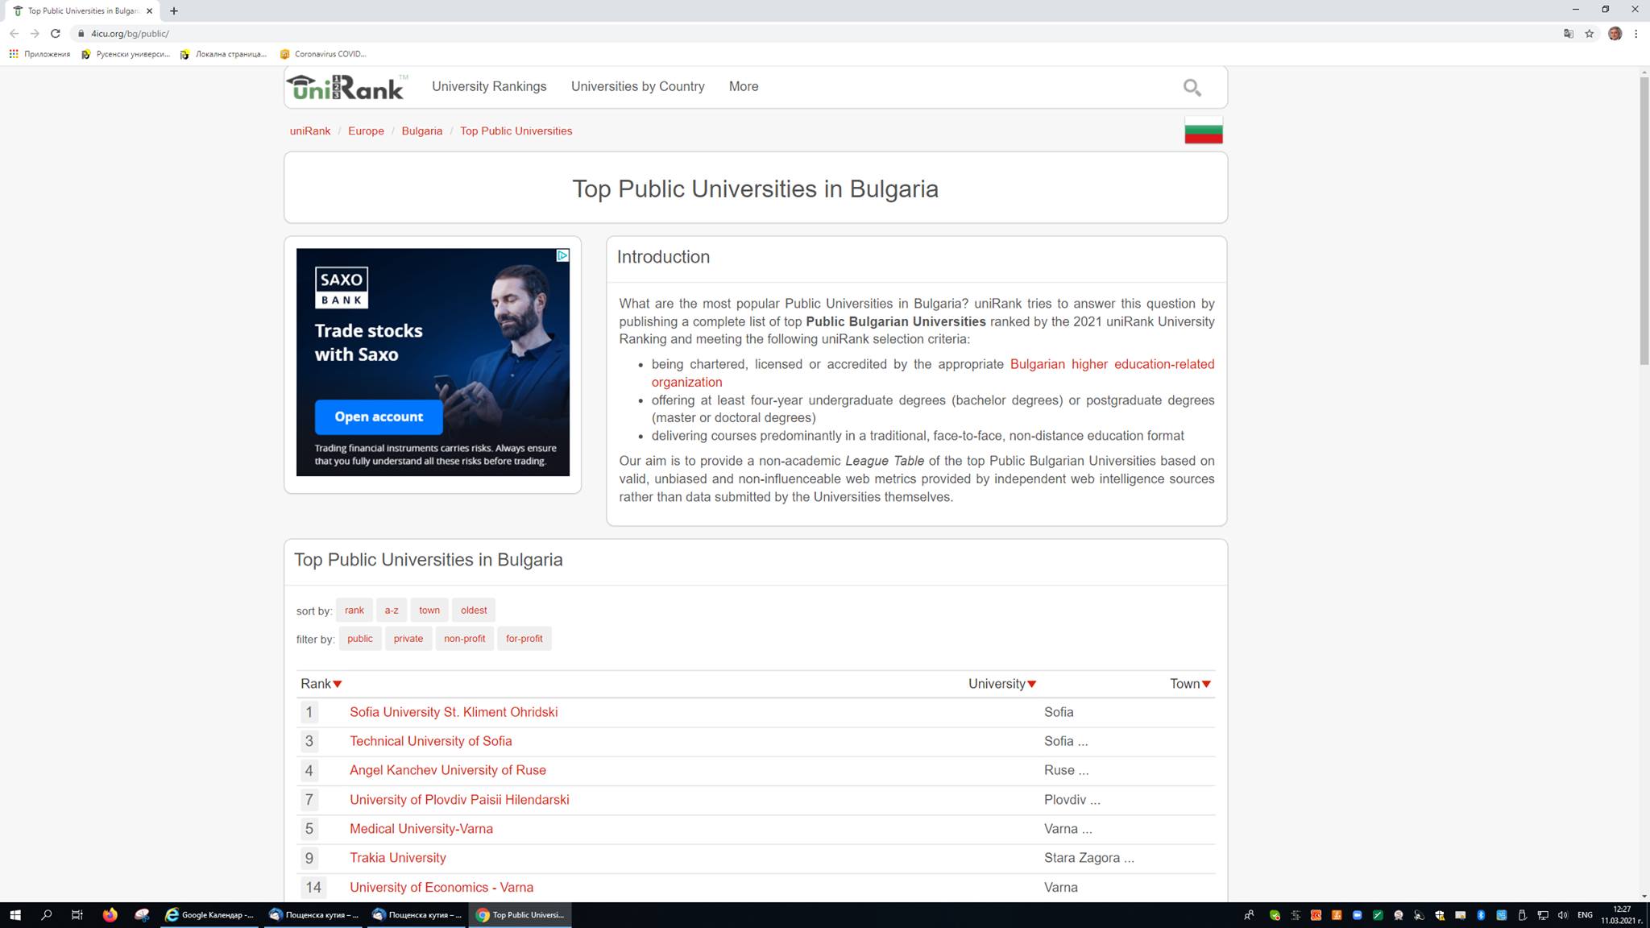This screenshot has height=928, width=1650.
Task: Open the University Rankings menu
Action: coord(488,86)
